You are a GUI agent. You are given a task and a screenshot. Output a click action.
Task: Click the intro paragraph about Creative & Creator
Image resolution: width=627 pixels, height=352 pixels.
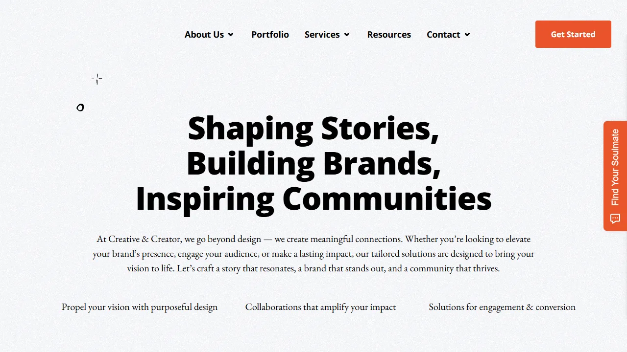313,253
